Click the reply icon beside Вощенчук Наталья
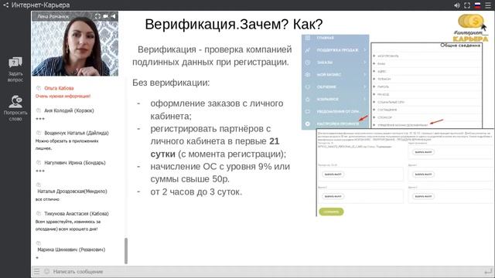The image size is (495, 278). click(x=39, y=133)
